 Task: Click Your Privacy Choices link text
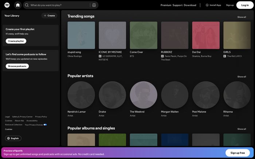[x=34, y=125]
